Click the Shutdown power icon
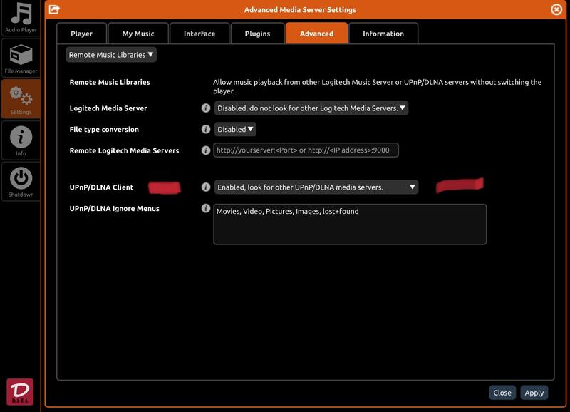The image size is (570, 412). pos(21,180)
